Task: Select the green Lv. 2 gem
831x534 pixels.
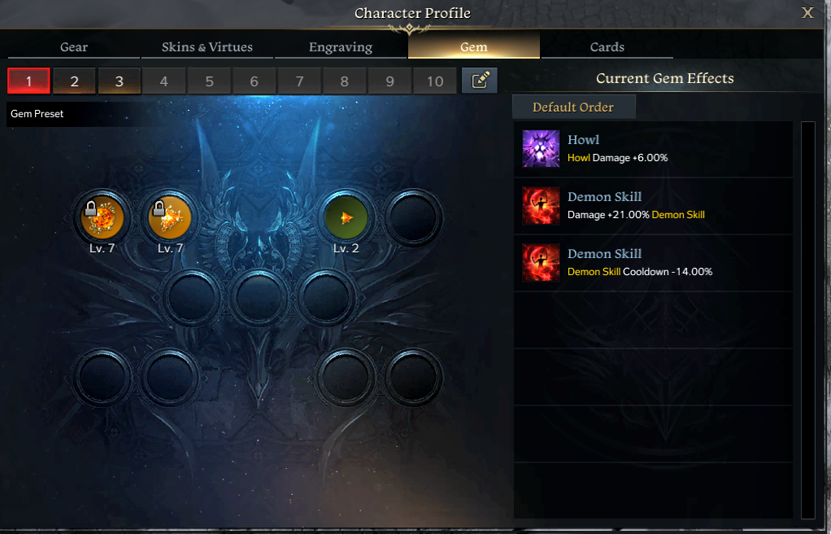Action: click(346, 217)
